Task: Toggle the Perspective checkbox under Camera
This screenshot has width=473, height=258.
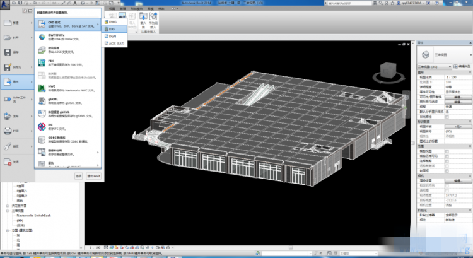Action: [447, 191]
